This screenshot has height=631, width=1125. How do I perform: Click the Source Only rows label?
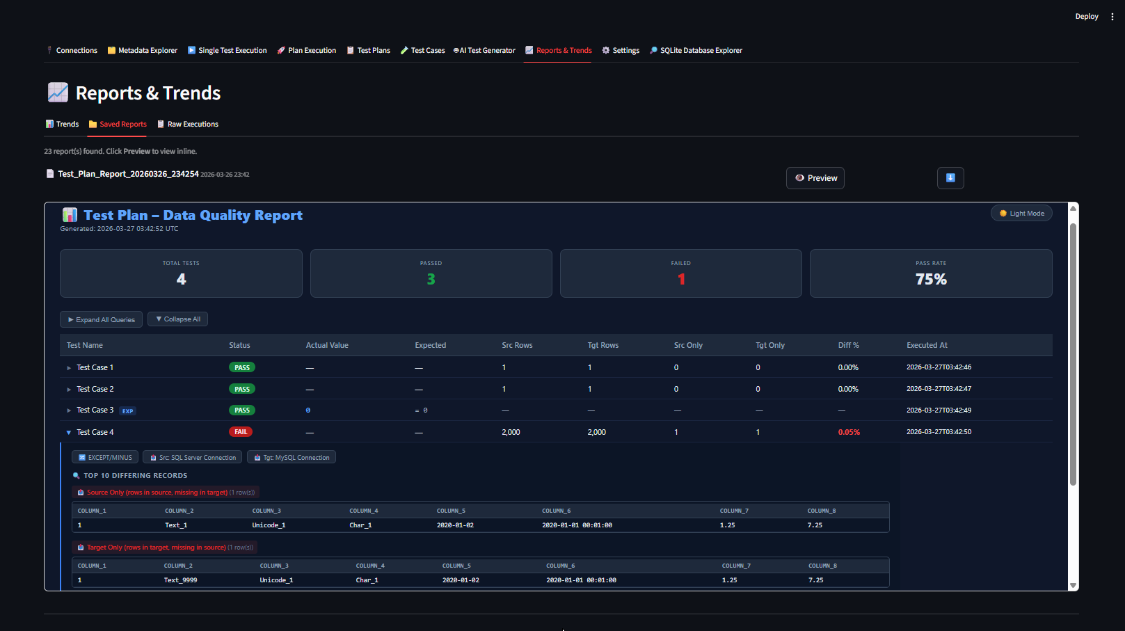[x=166, y=492]
